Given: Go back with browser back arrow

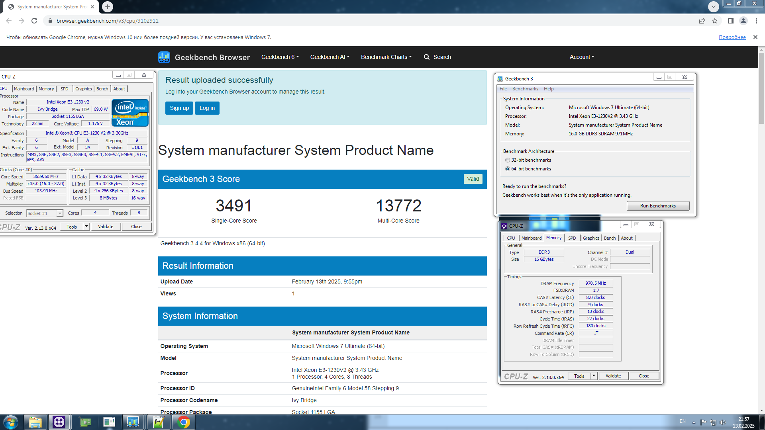Looking at the screenshot, I should [x=9, y=21].
